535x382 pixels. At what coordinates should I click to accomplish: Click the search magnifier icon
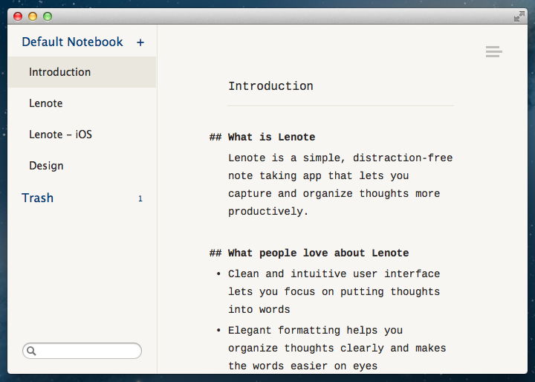(x=31, y=351)
